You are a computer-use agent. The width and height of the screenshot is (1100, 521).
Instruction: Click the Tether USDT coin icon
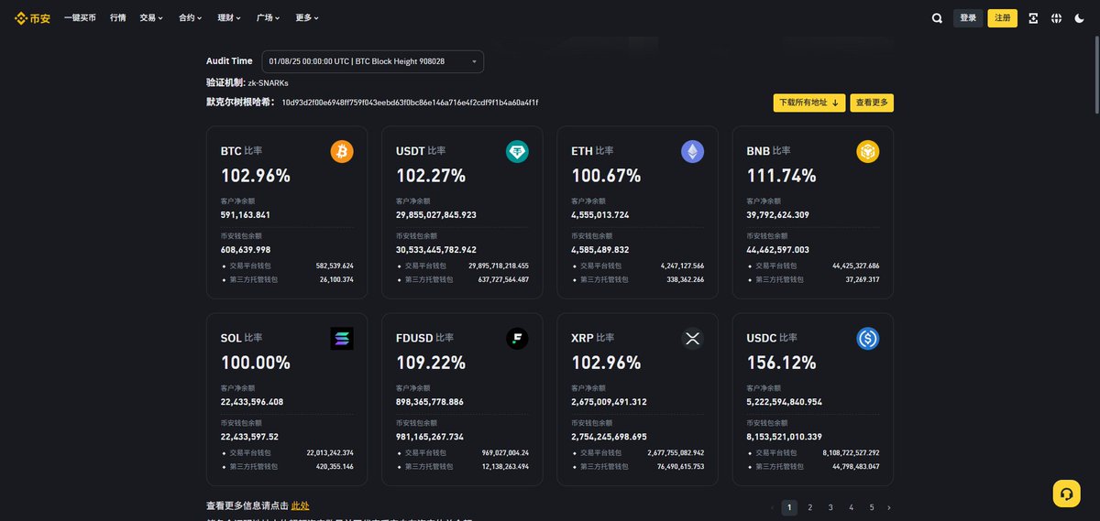(517, 152)
